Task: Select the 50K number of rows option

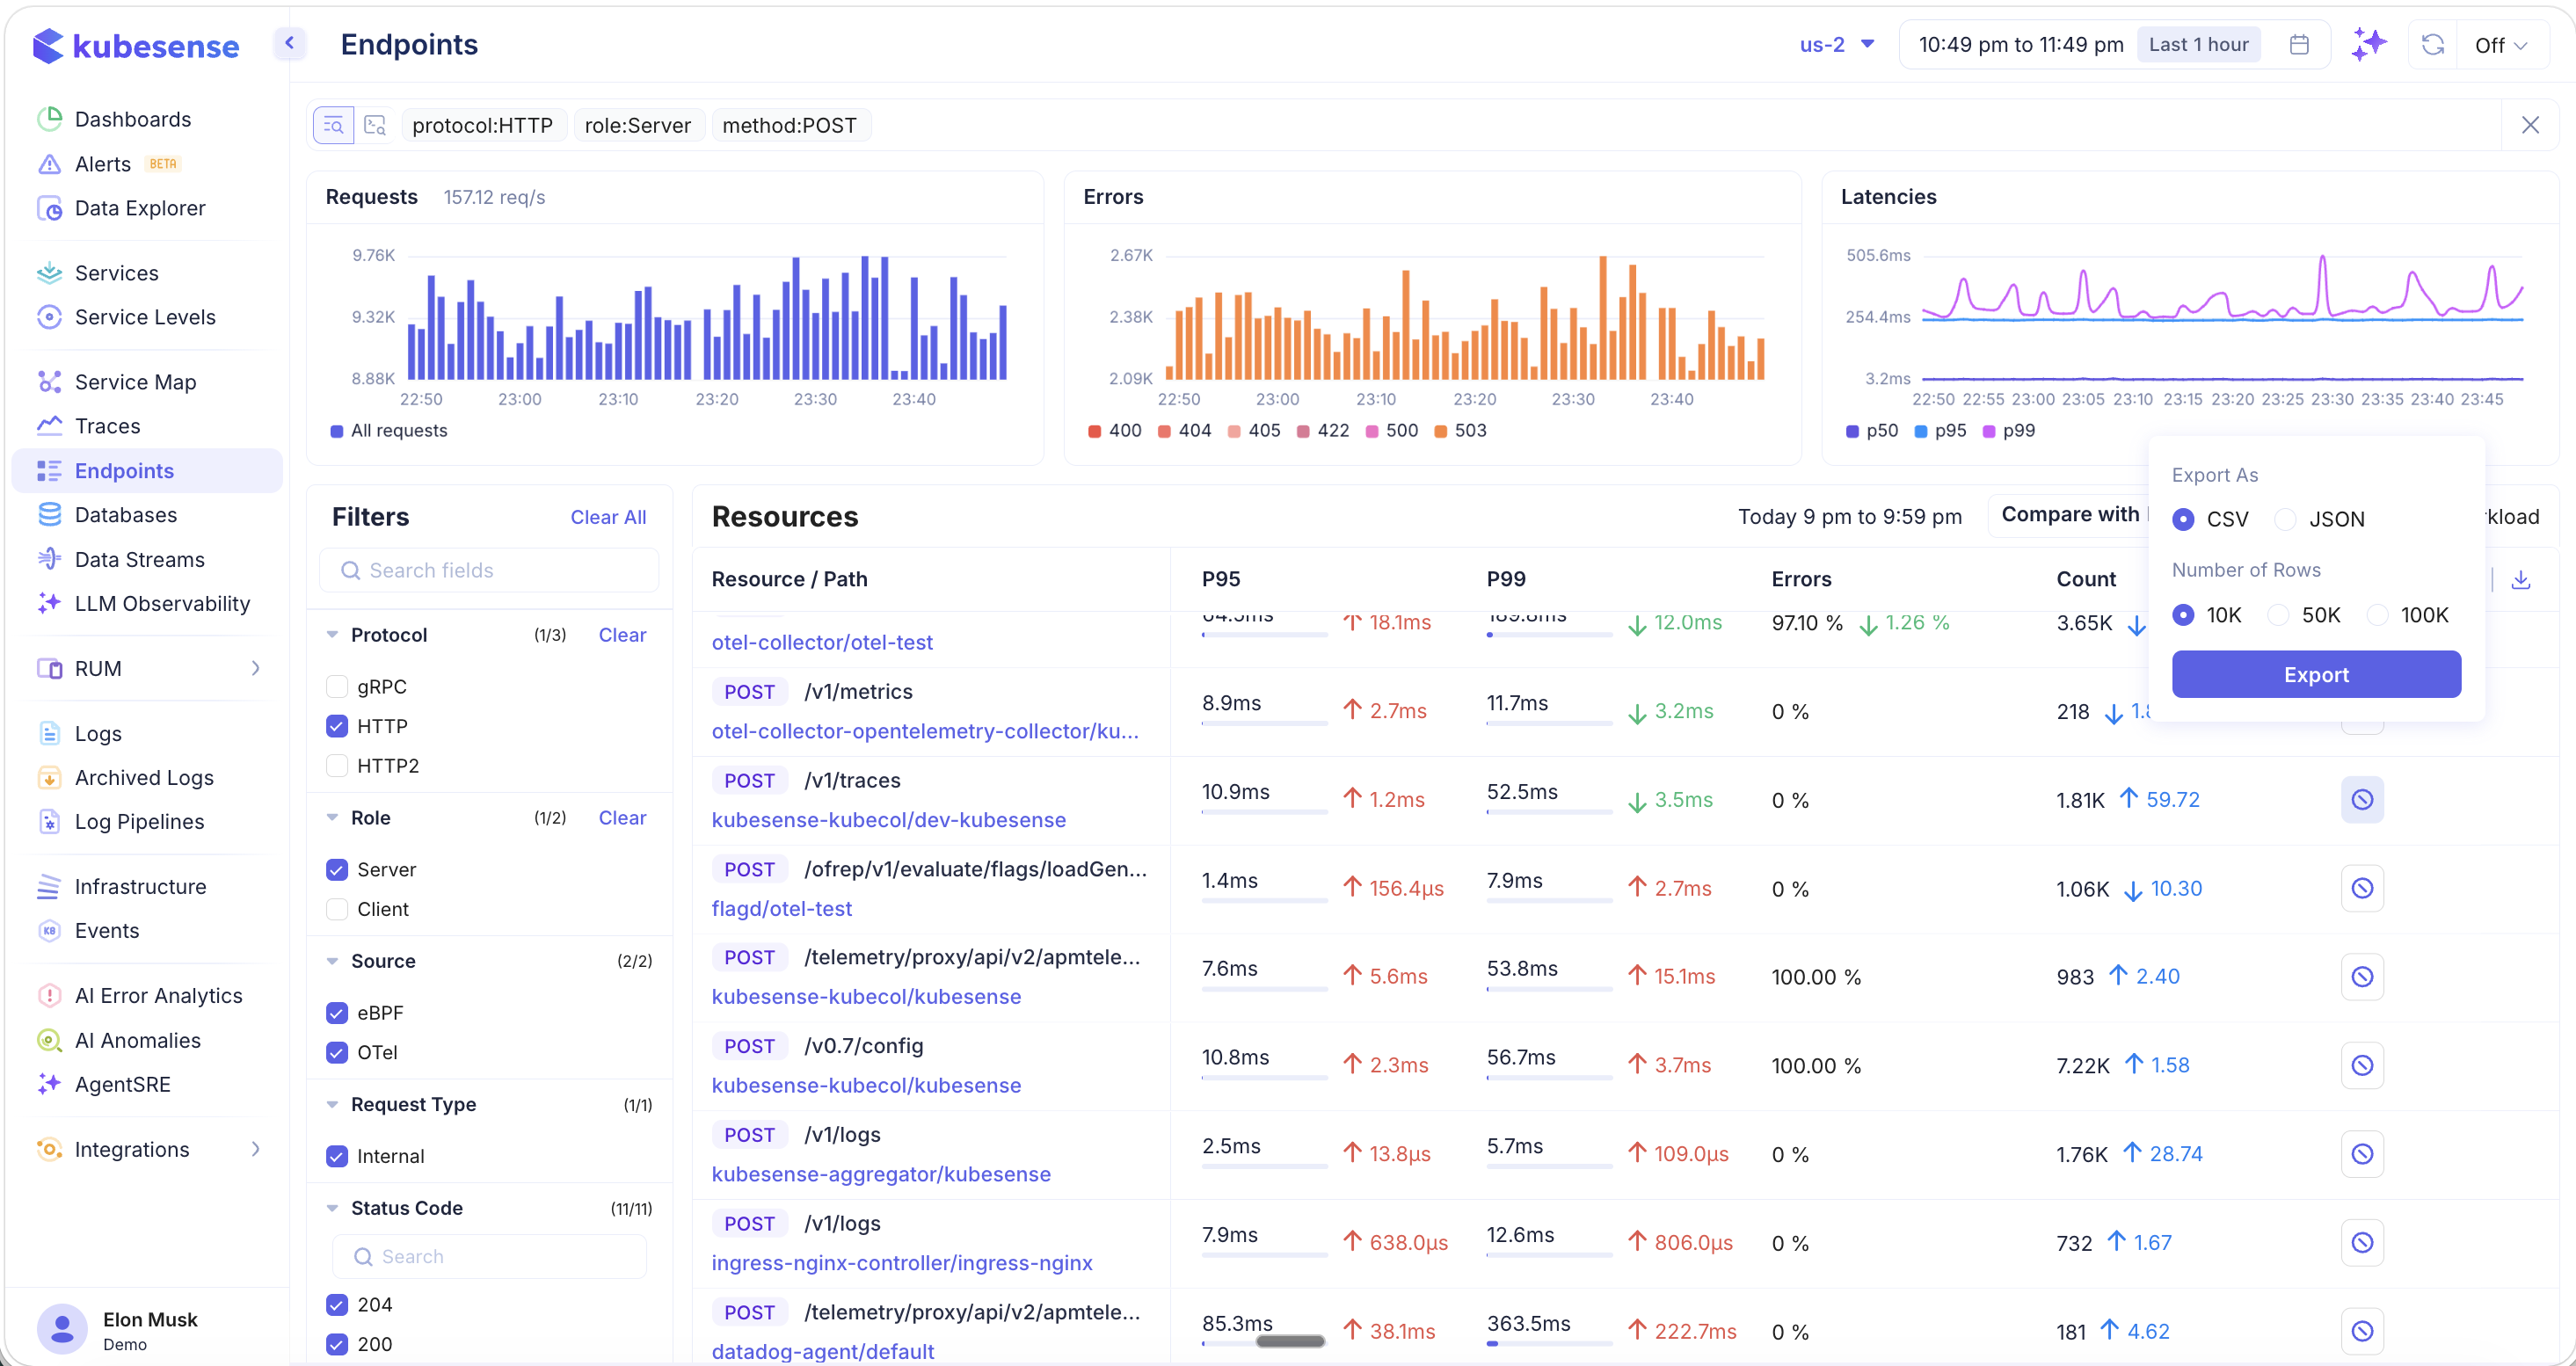Action: click(2278, 614)
